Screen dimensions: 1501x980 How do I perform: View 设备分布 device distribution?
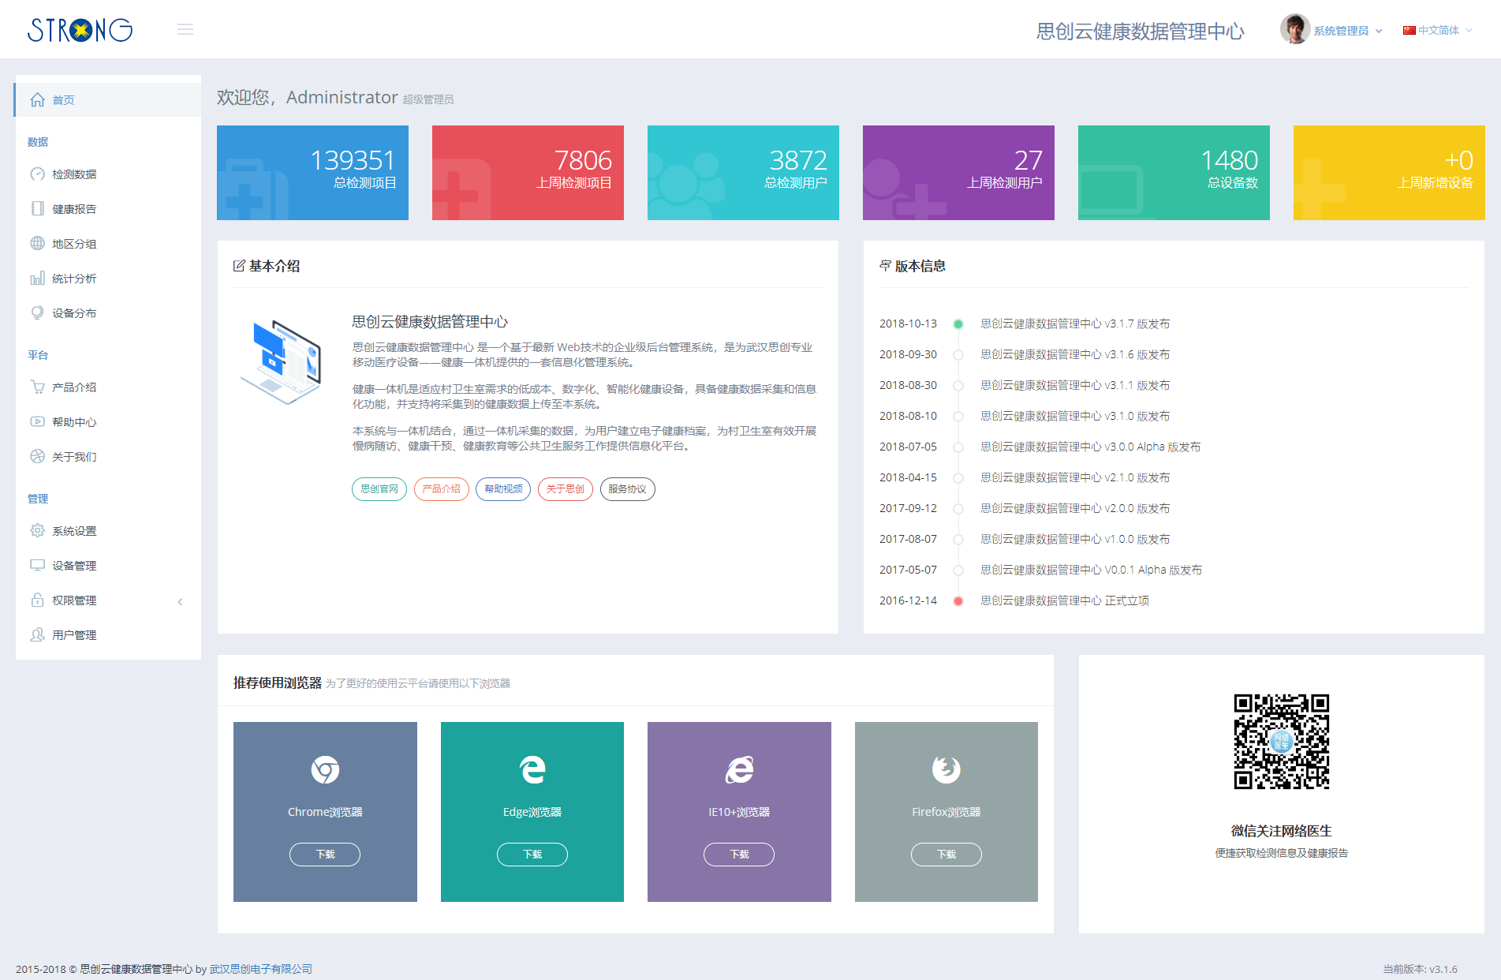[x=74, y=312]
